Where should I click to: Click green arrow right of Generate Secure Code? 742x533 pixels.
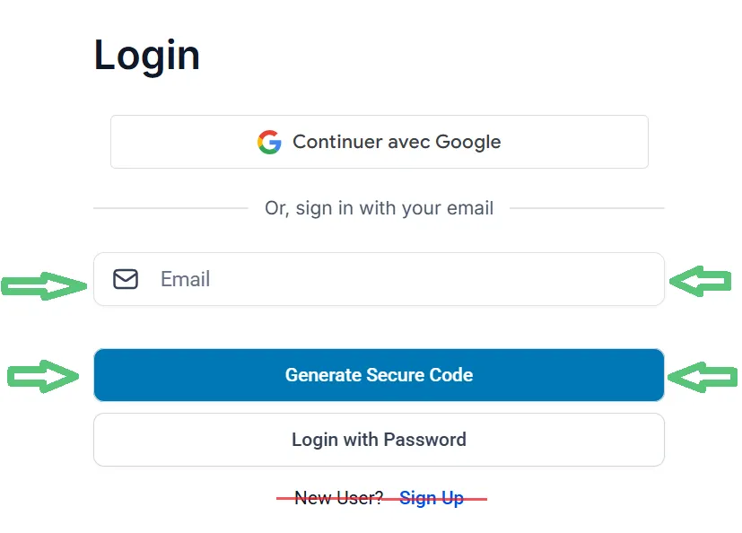(x=703, y=377)
